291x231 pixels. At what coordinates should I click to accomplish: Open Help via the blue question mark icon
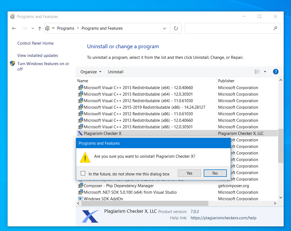[275, 72]
